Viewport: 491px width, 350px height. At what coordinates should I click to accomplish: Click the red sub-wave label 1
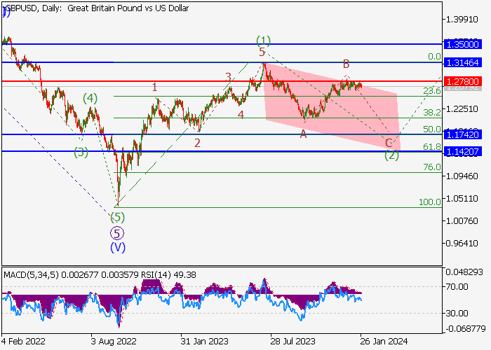pos(154,87)
